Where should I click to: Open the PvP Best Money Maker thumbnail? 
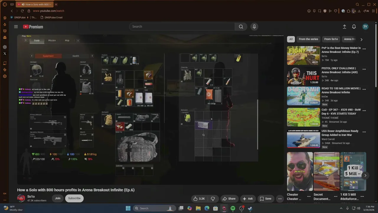(x=303, y=55)
